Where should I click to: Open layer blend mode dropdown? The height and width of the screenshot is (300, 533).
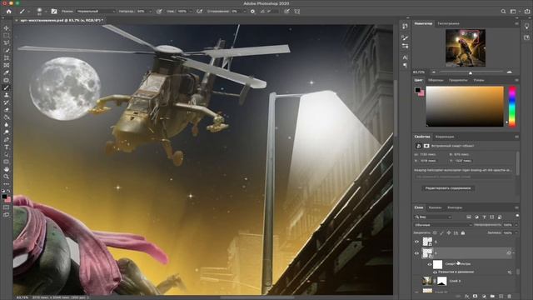[443, 225]
